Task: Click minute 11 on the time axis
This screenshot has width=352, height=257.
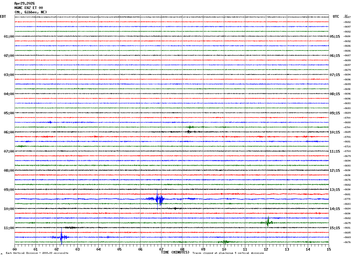Action: pos(245,249)
